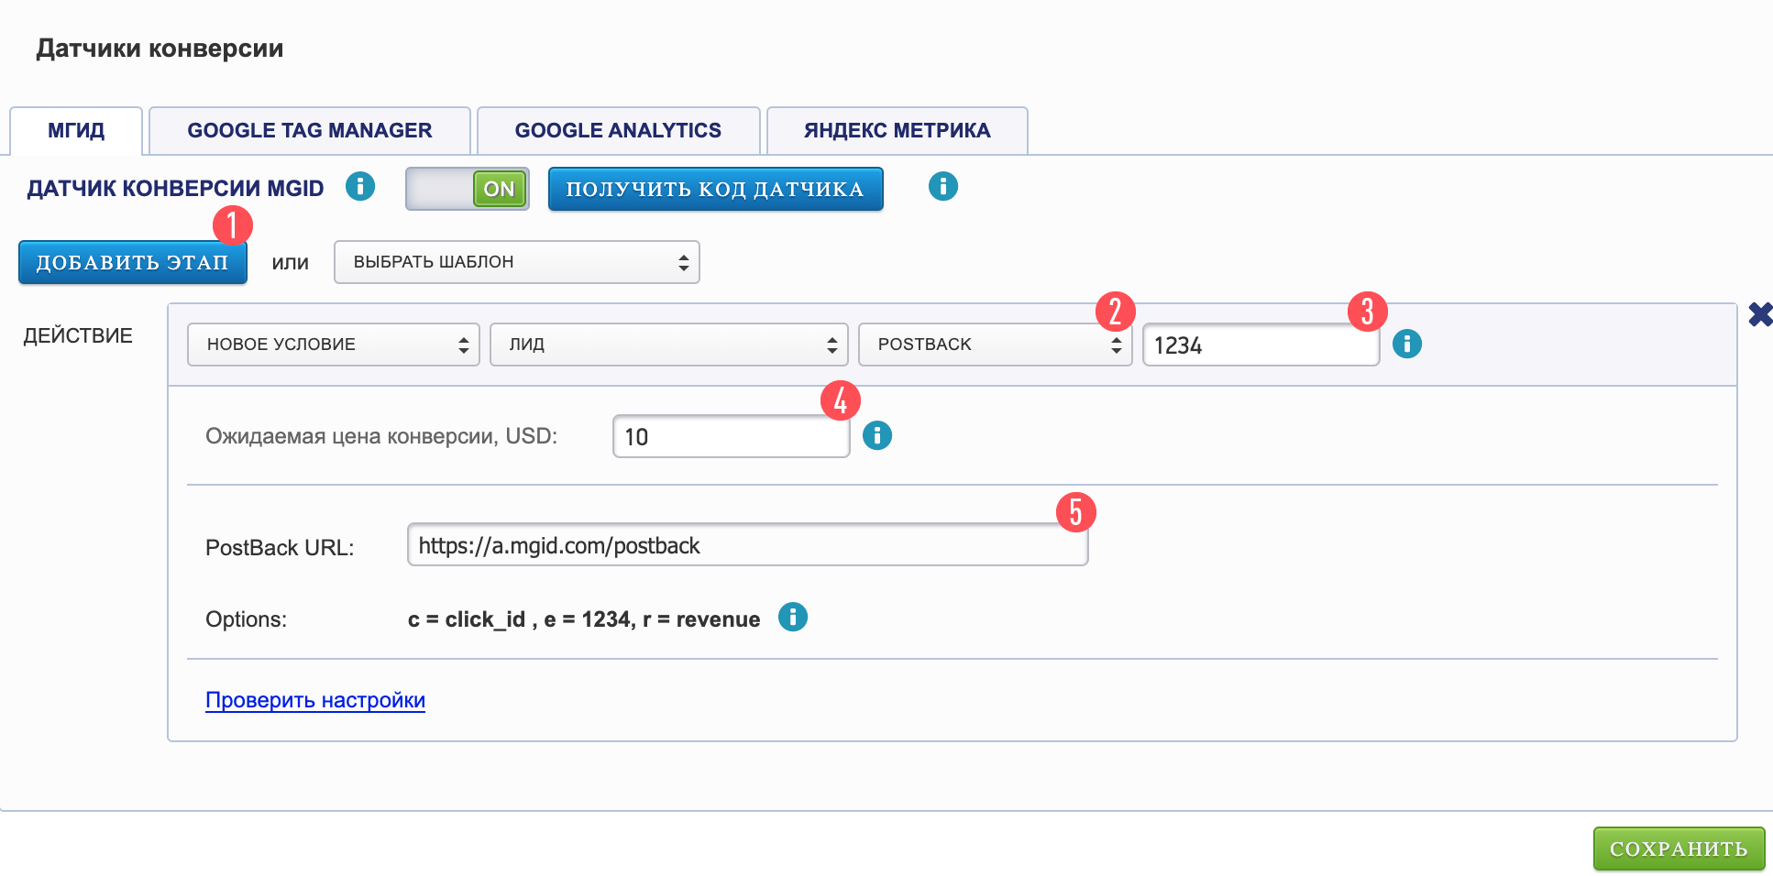Toggle the MGID conversion sensor ON switch

coord(468,189)
